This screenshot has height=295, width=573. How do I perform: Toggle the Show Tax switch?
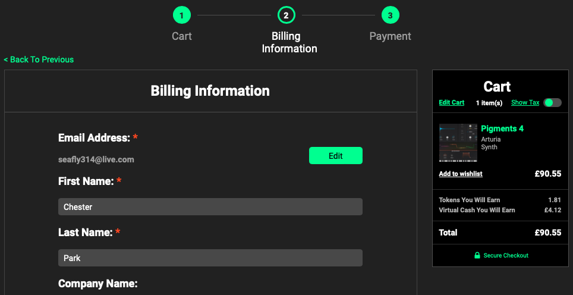click(x=552, y=103)
